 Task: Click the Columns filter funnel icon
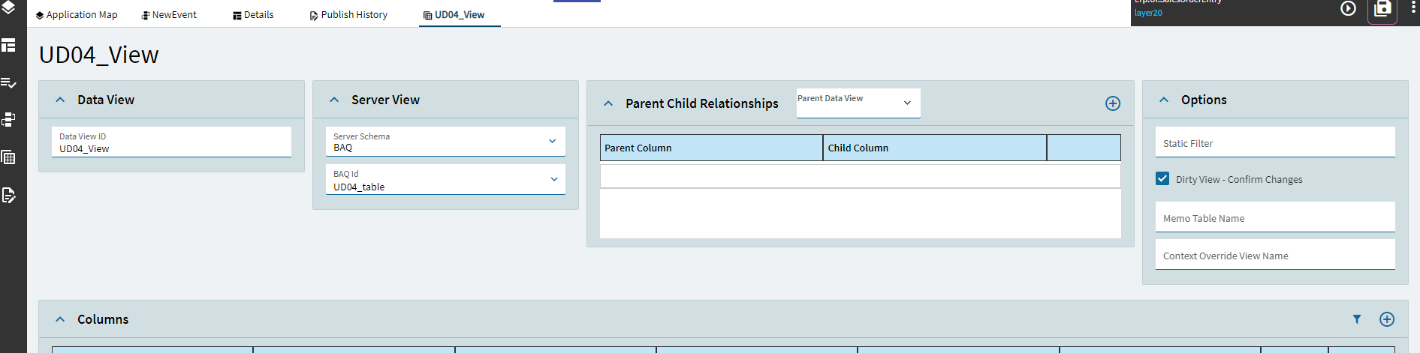click(1357, 319)
